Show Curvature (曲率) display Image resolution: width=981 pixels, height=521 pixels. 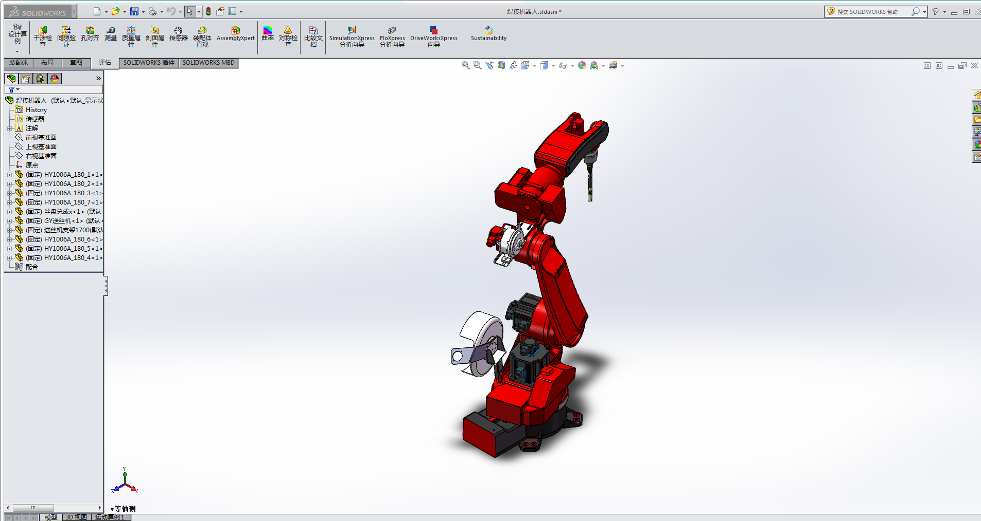pos(268,34)
